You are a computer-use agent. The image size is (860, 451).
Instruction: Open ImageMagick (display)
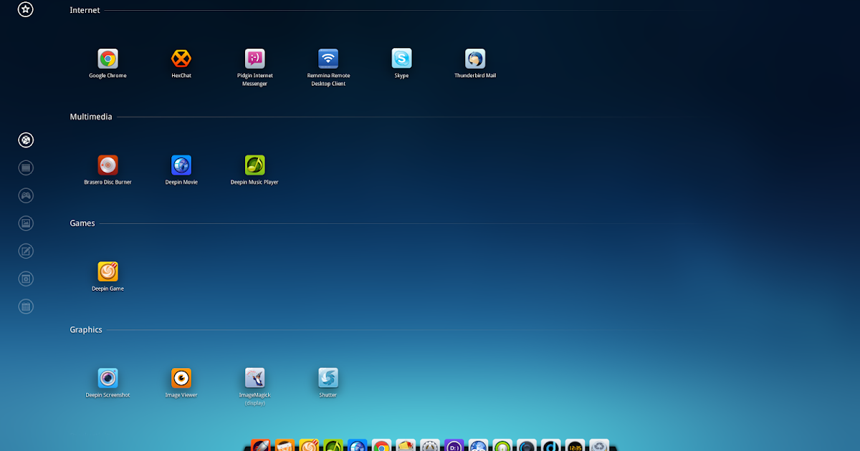click(254, 378)
